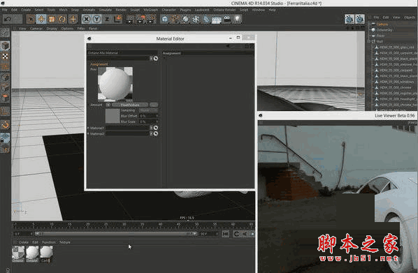Open the material manager Create menu

tap(24, 242)
